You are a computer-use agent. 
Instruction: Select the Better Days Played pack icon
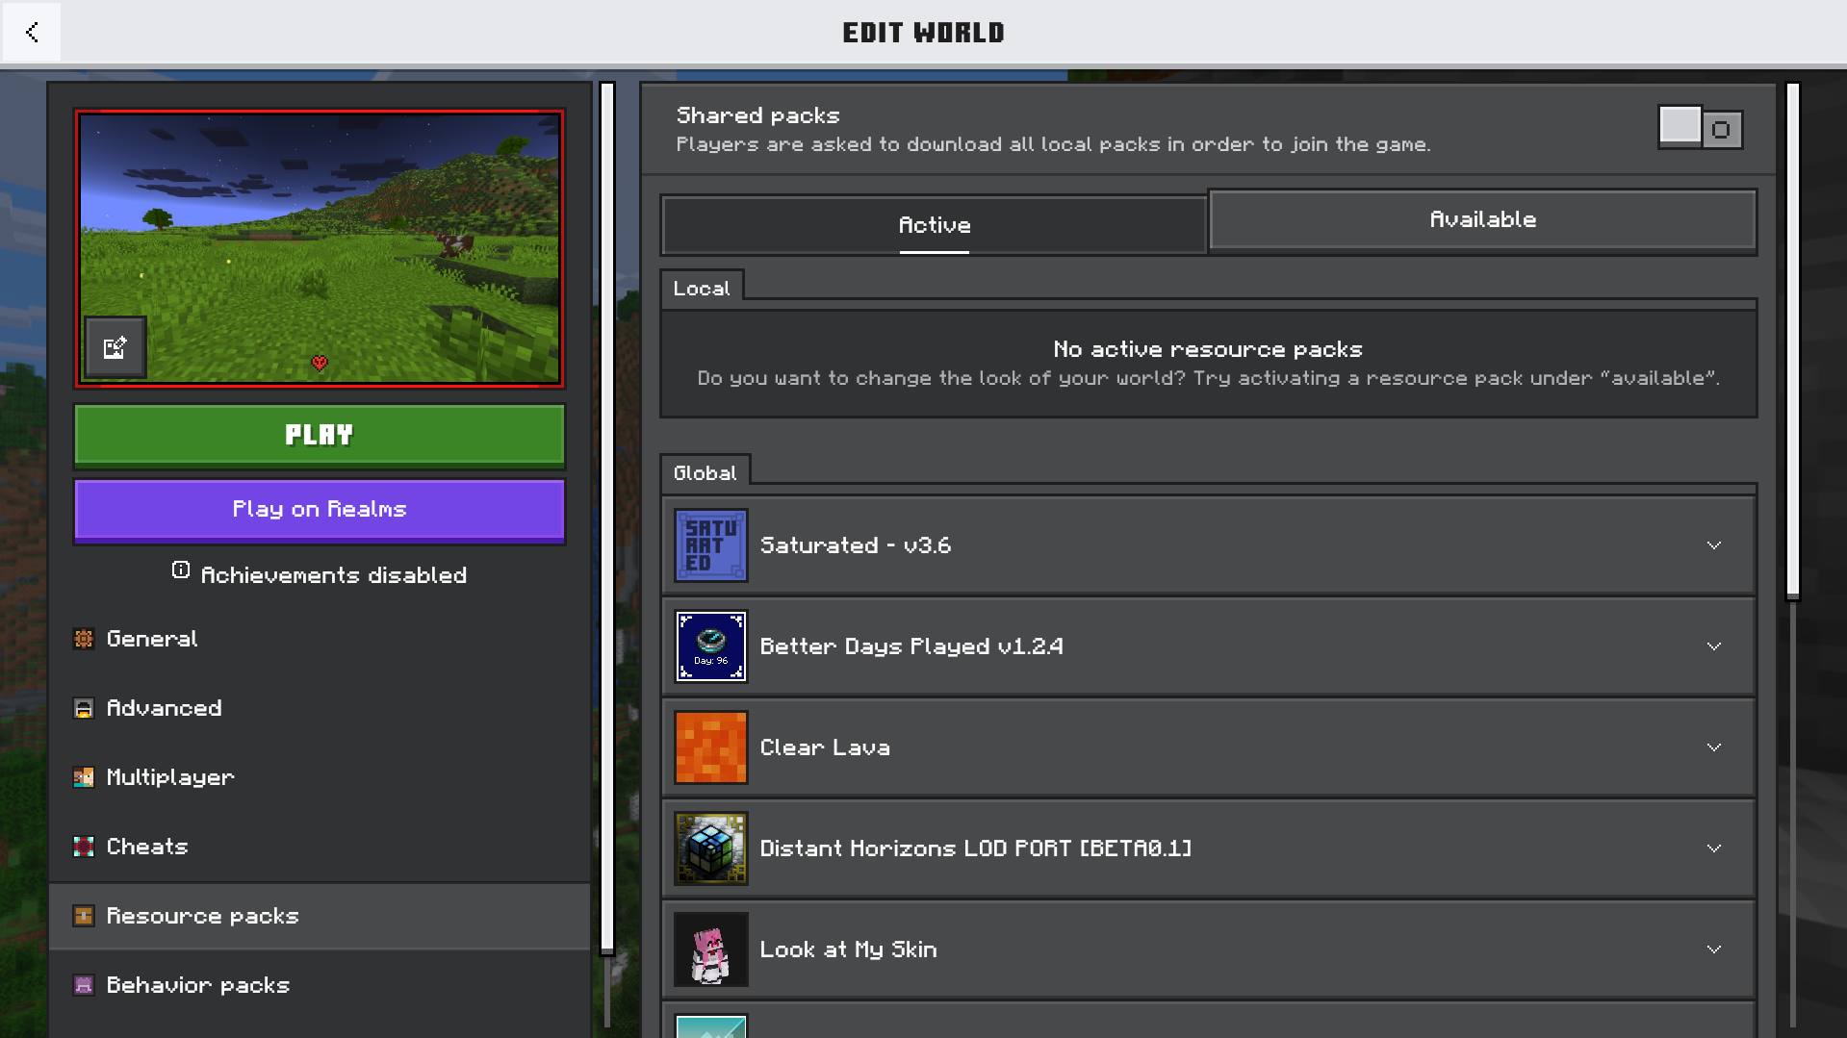[x=711, y=646]
